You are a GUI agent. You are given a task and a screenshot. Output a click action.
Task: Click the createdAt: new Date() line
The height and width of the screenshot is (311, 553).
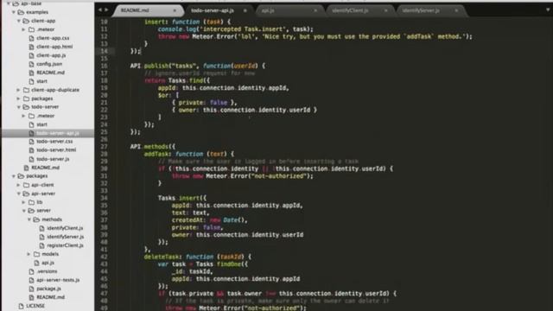click(x=209, y=220)
